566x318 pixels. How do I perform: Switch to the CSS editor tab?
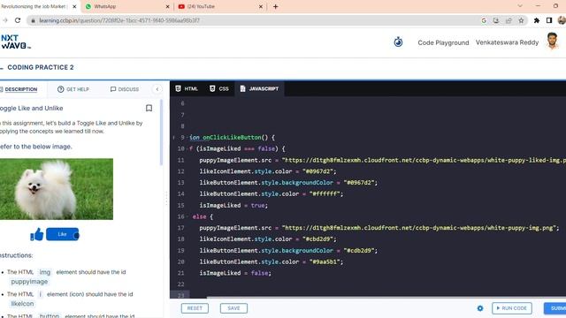219,88
